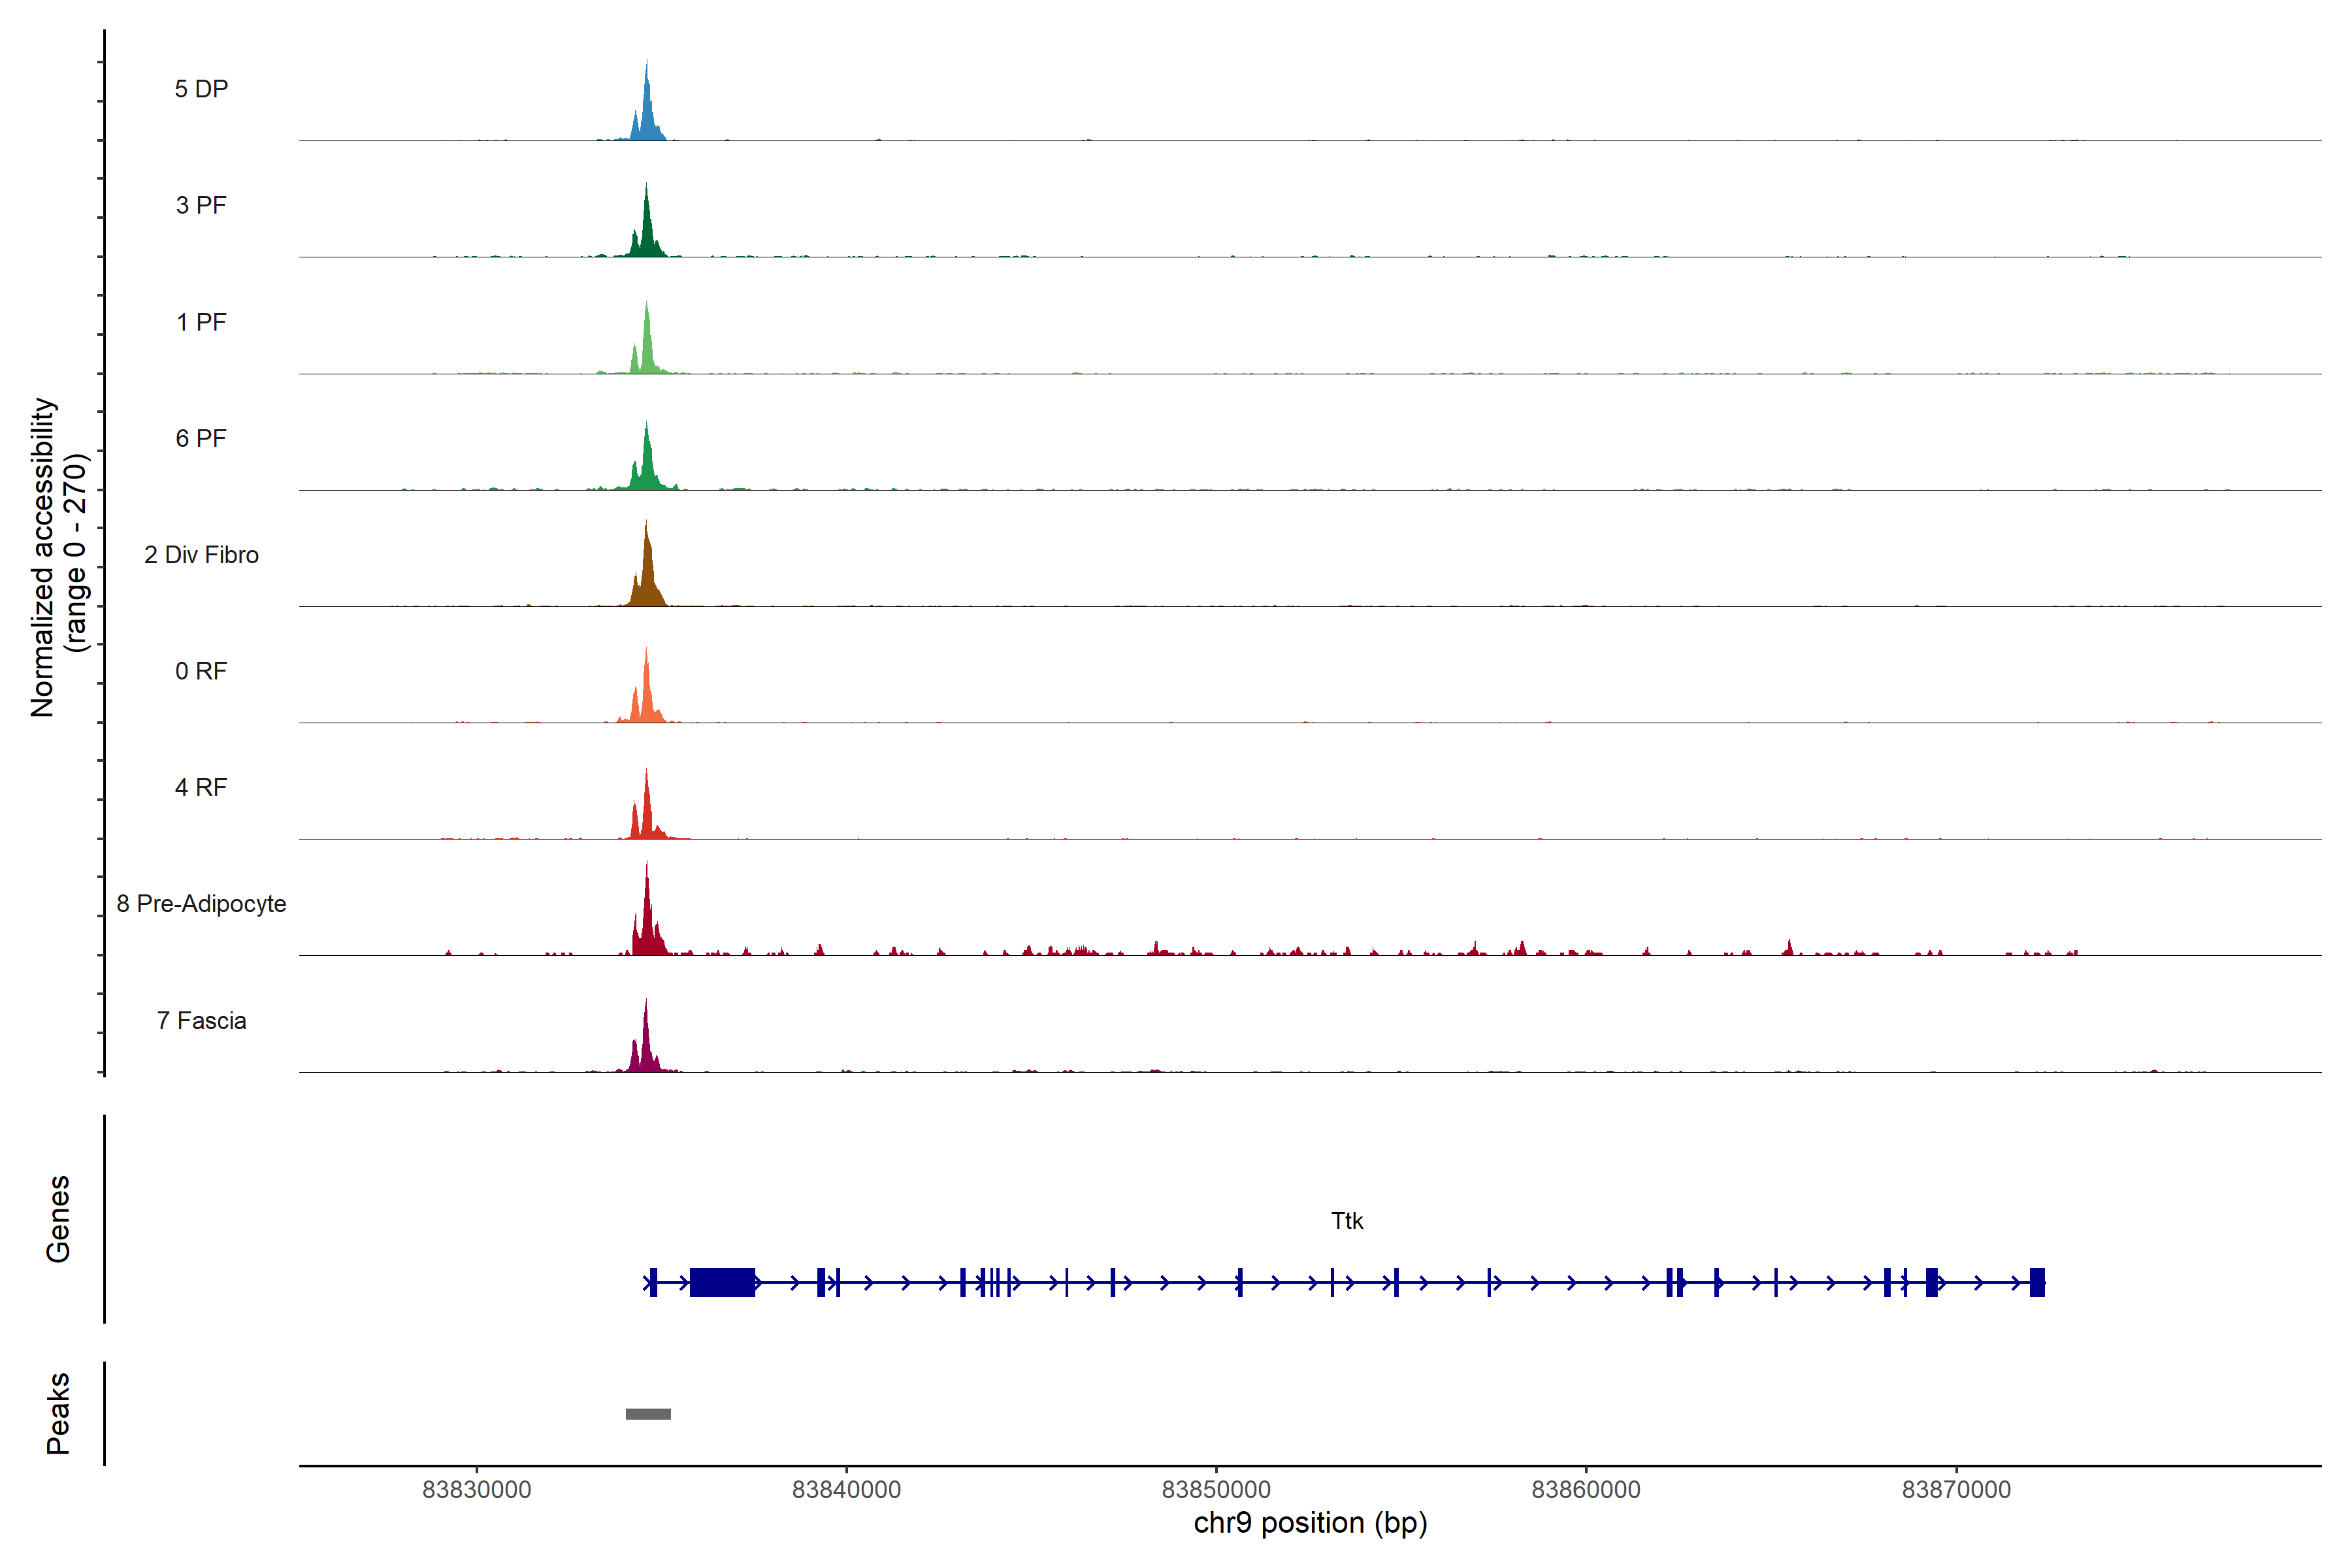This screenshot has height=1568, width=2352.
Task: Click the 3 PF track label
Action: [x=201, y=205]
